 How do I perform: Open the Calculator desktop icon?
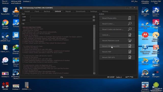(x=16, y=36)
